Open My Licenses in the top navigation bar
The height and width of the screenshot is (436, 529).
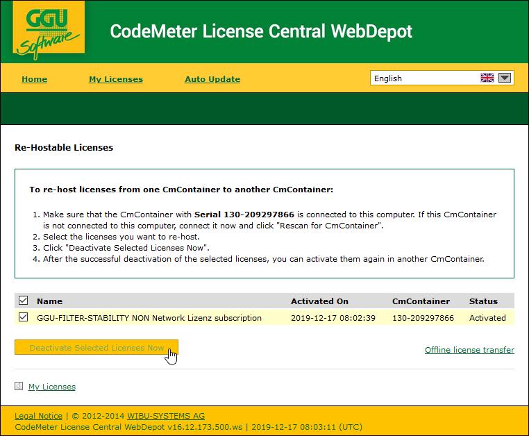(x=116, y=79)
